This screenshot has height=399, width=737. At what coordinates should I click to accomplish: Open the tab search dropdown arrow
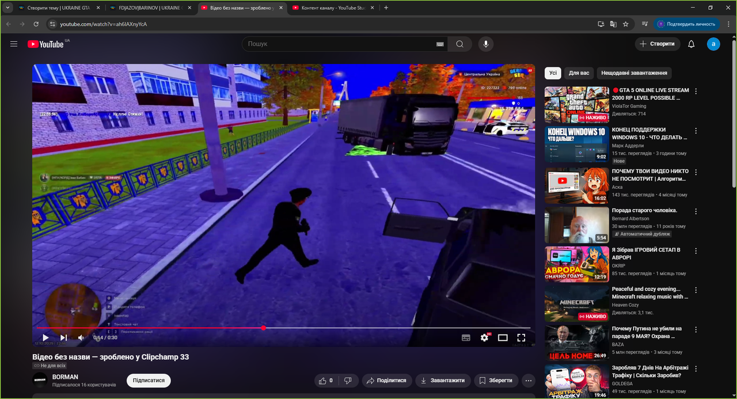click(7, 7)
